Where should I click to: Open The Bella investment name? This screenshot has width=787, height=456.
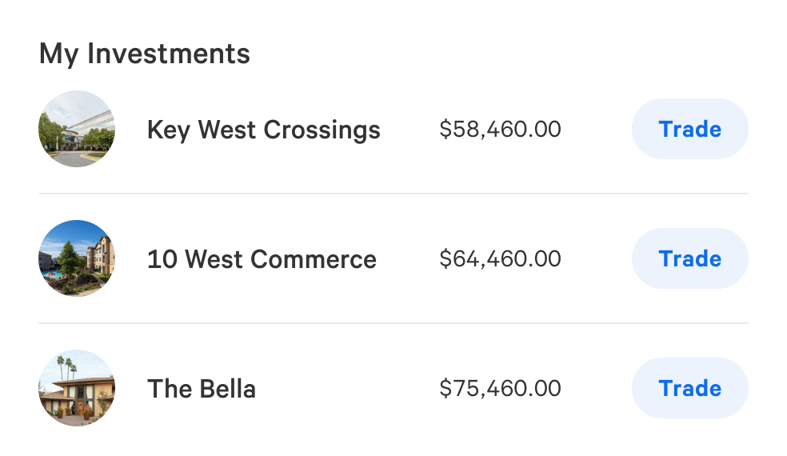(202, 389)
